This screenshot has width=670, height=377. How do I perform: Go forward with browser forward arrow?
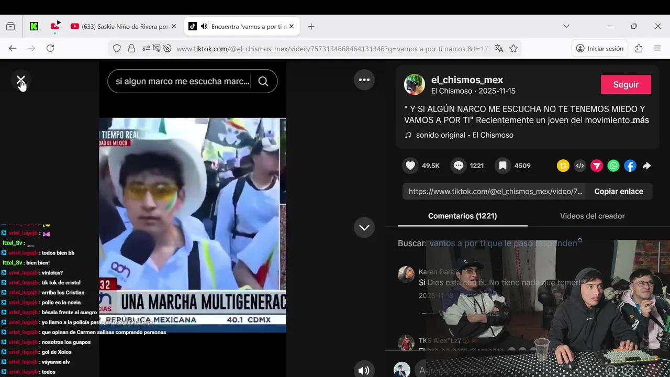[31, 48]
